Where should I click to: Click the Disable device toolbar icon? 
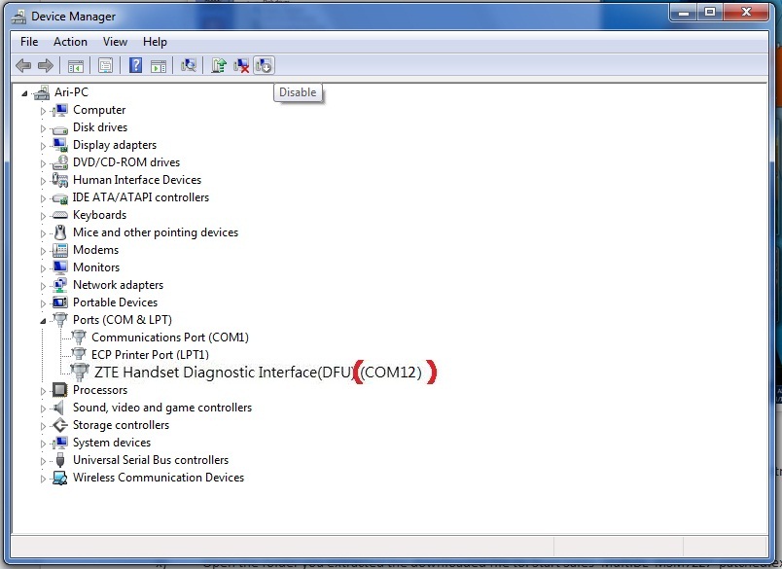coord(264,65)
